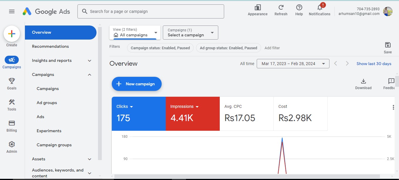399x180 pixels.
Task: Download the overview report
Action: 363,81
